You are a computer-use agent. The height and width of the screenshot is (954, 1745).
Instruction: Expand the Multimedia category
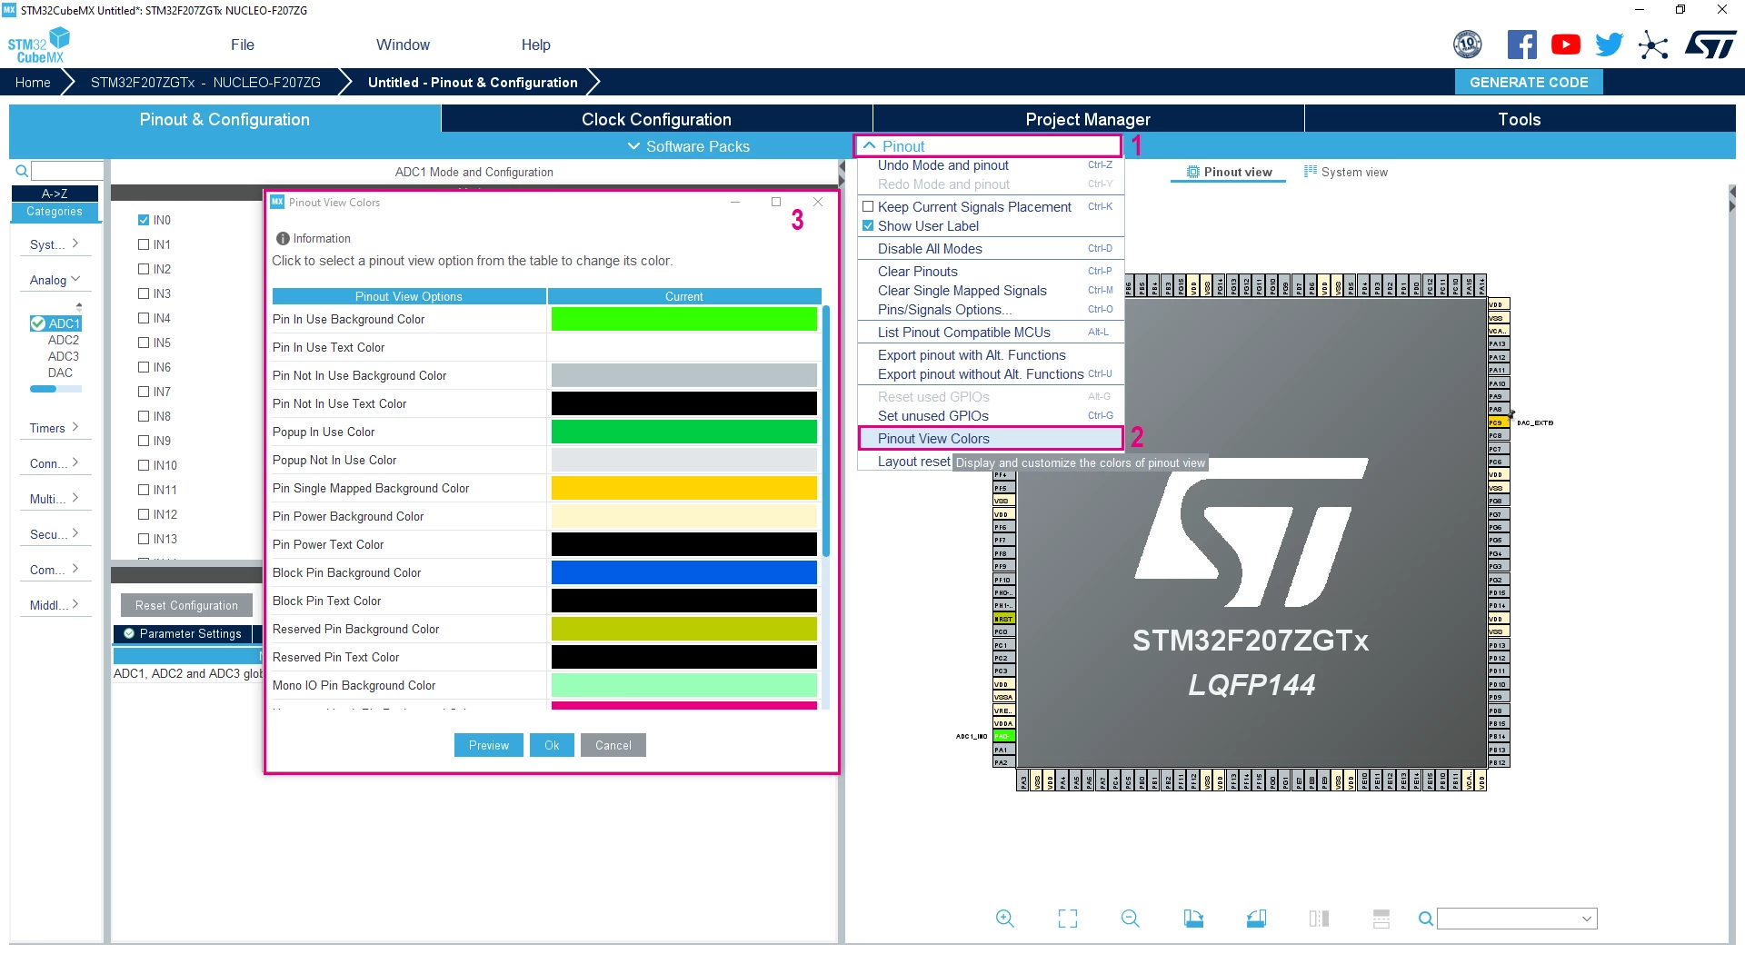point(54,499)
